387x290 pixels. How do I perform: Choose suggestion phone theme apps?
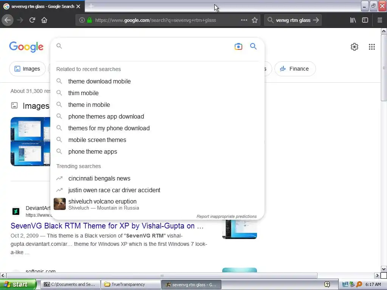(93, 152)
